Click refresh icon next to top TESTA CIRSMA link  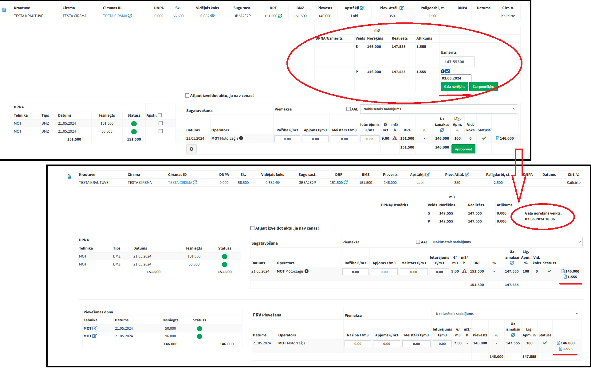click(130, 16)
